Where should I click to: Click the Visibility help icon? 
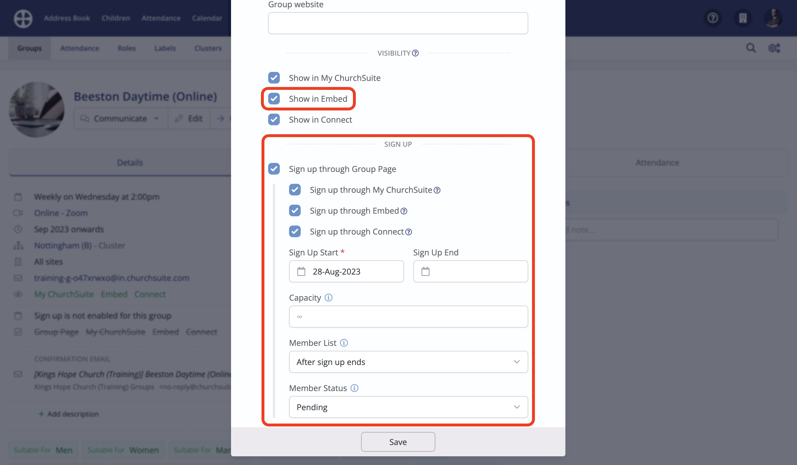tap(415, 53)
